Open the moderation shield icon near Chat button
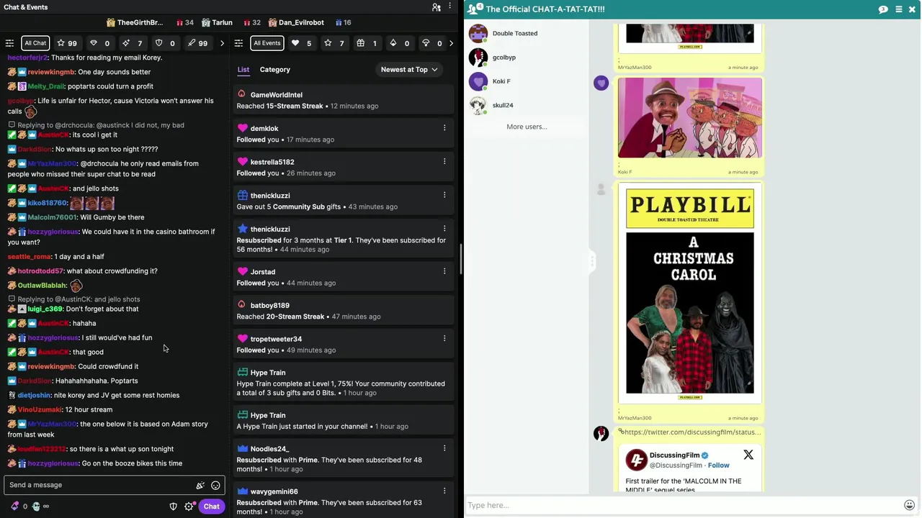The height and width of the screenshot is (518, 922). tap(173, 506)
